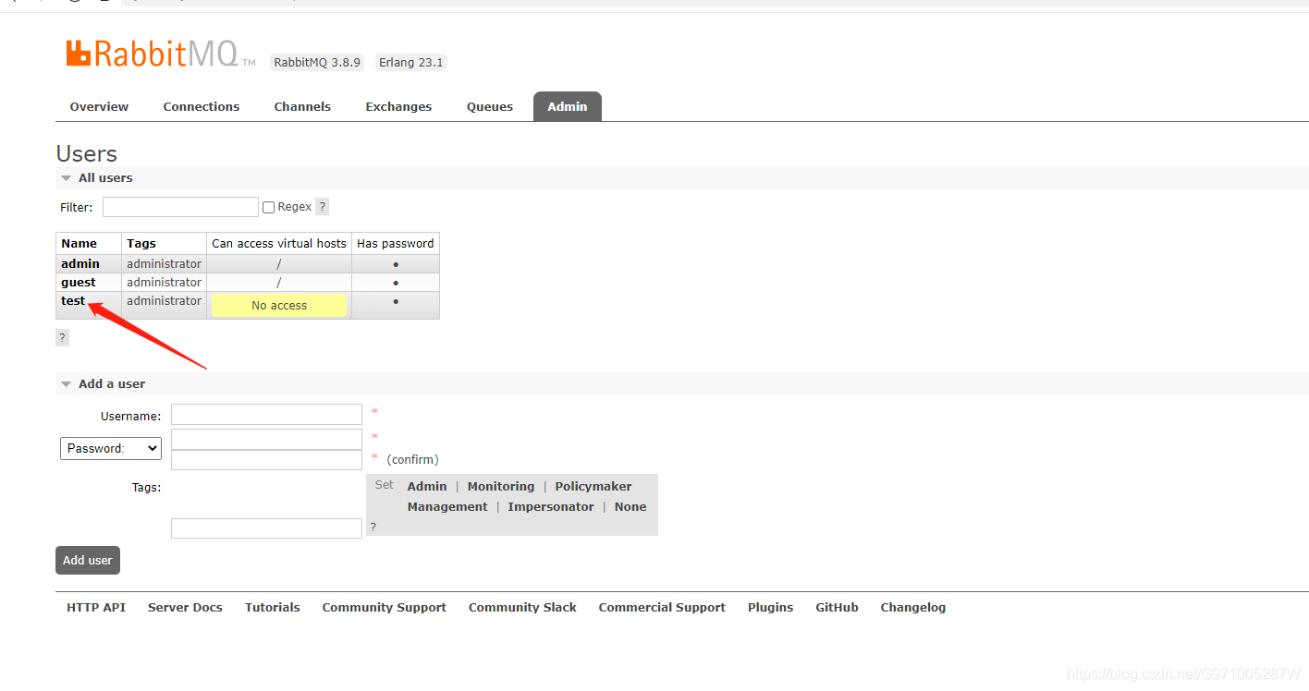The width and height of the screenshot is (1309, 691).
Task: Open the Regex help question mark icon
Action: coord(322,206)
